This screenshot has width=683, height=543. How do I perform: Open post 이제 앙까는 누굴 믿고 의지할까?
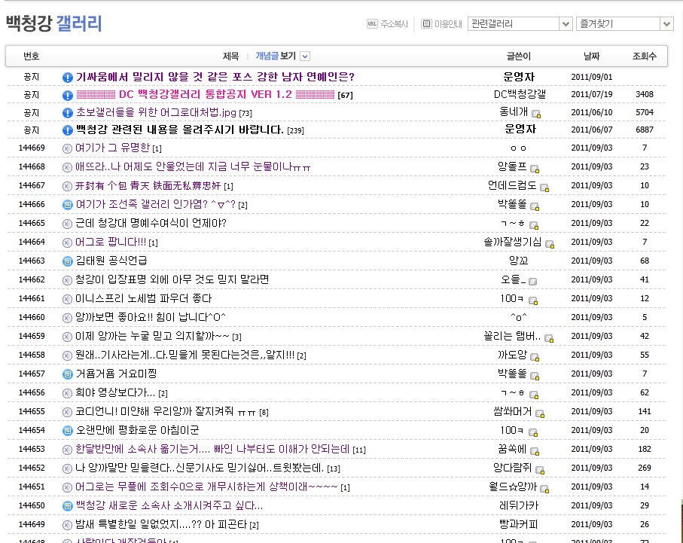coord(152,336)
